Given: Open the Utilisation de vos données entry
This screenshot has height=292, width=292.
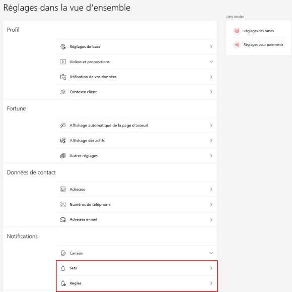Looking at the screenshot, I should (137, 77).
